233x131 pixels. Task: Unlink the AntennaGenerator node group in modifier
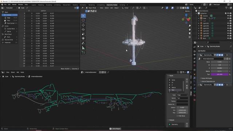(230, 59)
